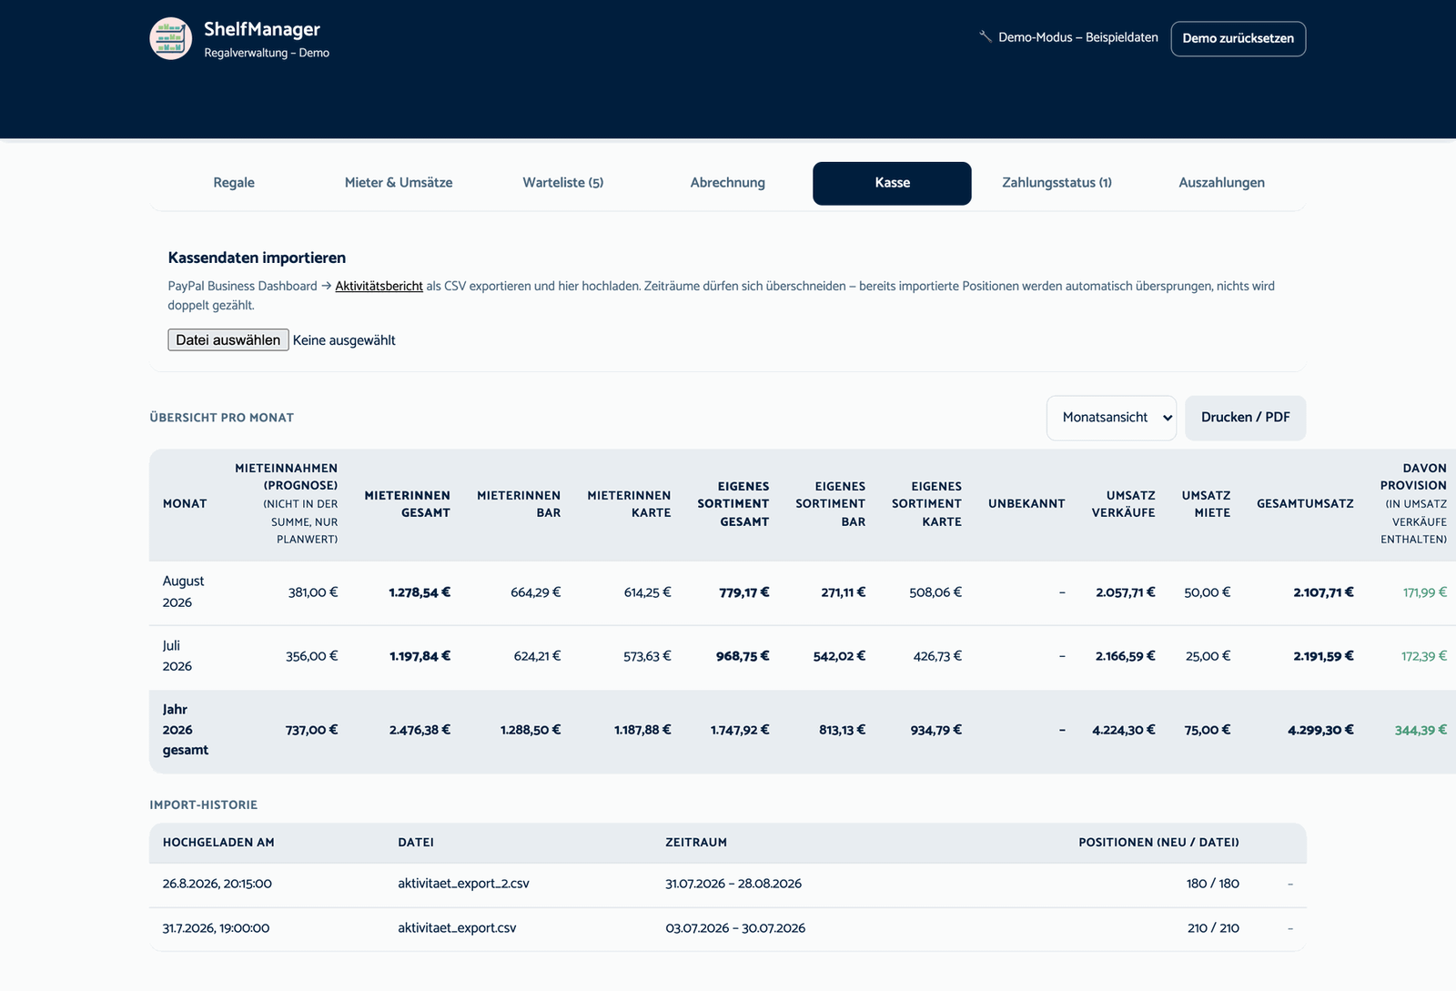
Task: Click August Gesamtumsatz 2.107,71 €
Action: point(1323,592)
